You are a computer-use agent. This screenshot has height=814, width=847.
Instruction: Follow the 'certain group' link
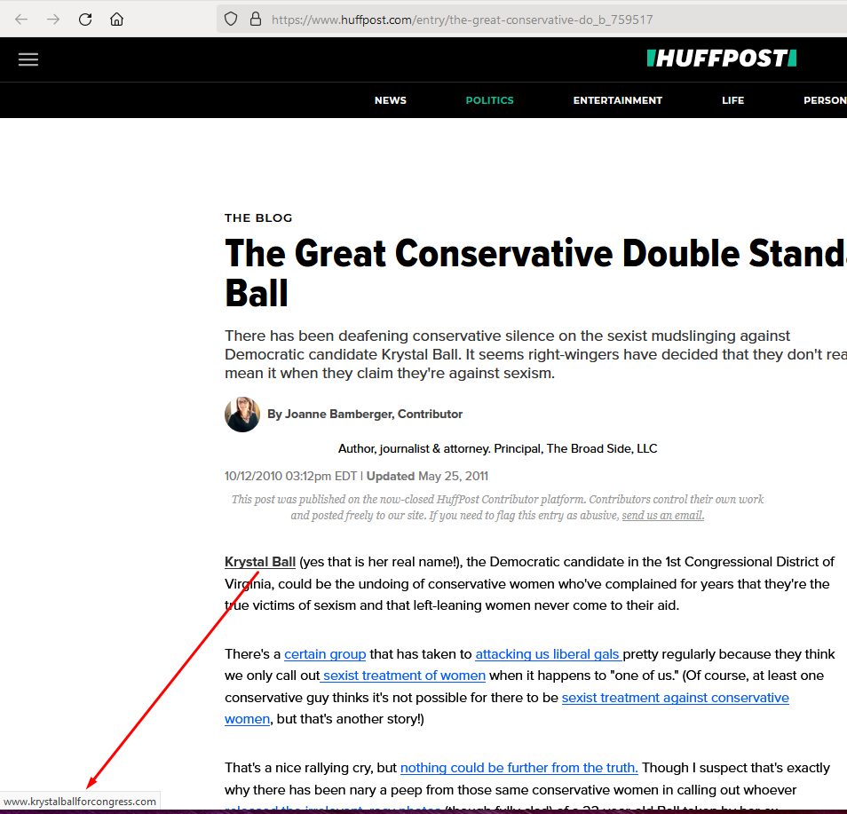pos(325,654)
